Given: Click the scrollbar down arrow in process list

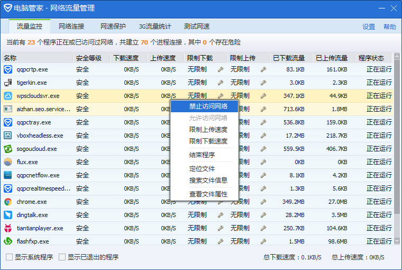Looking at the screenshot, I should 397,240.
